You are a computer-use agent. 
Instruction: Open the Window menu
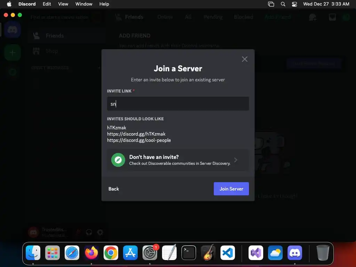[x=84, y=4]
